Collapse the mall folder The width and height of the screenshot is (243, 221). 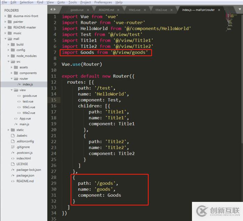(5, 39)
